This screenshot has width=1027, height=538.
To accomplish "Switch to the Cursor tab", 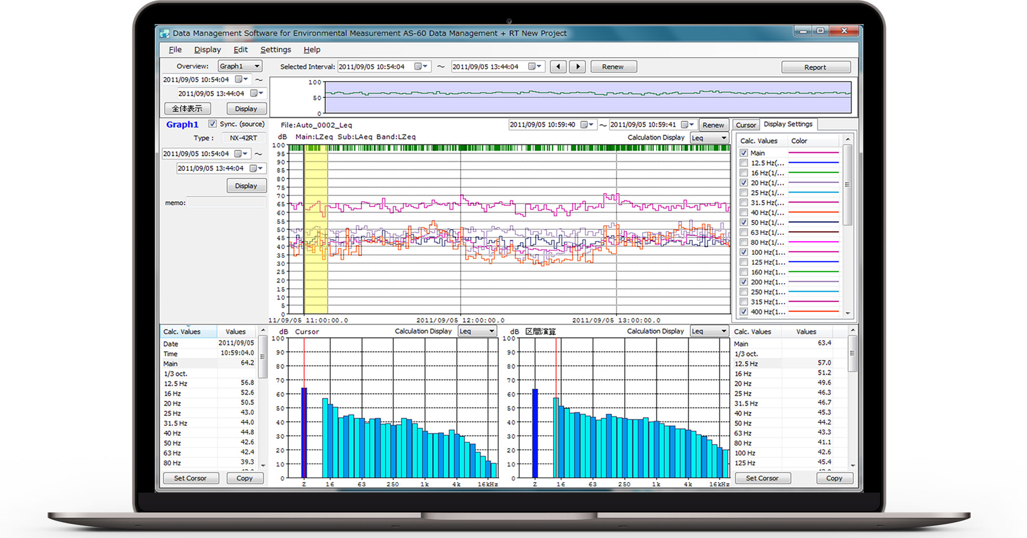I will [746, 125].
